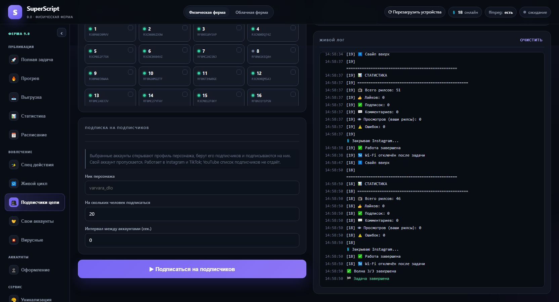Open Выгрузка upload icon
Screen dimensions: 559x302
[x=14, y=97]
